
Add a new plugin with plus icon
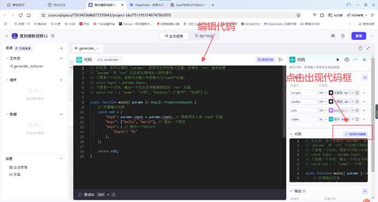pos(61,79)
